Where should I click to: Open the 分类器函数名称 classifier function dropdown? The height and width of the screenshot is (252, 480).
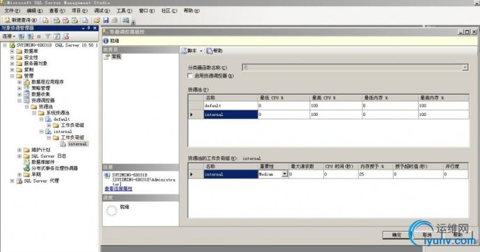[465, 67]
